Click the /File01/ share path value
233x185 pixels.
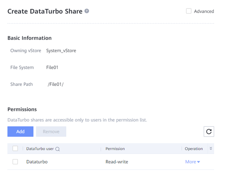[55, 84]
